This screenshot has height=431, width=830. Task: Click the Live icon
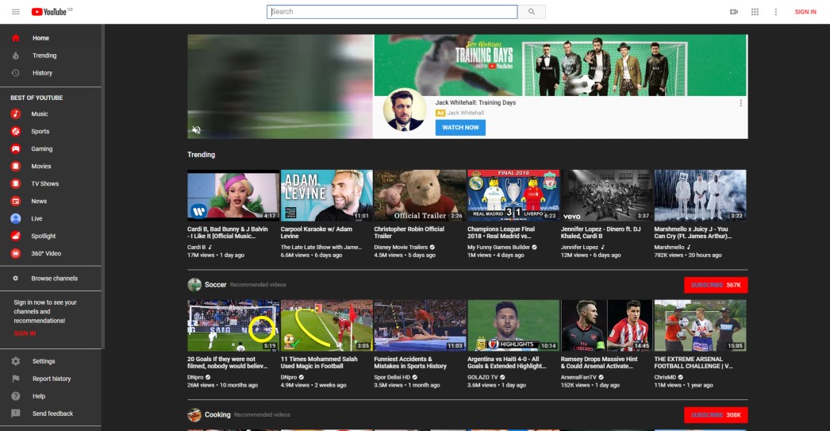pos(16,219)
